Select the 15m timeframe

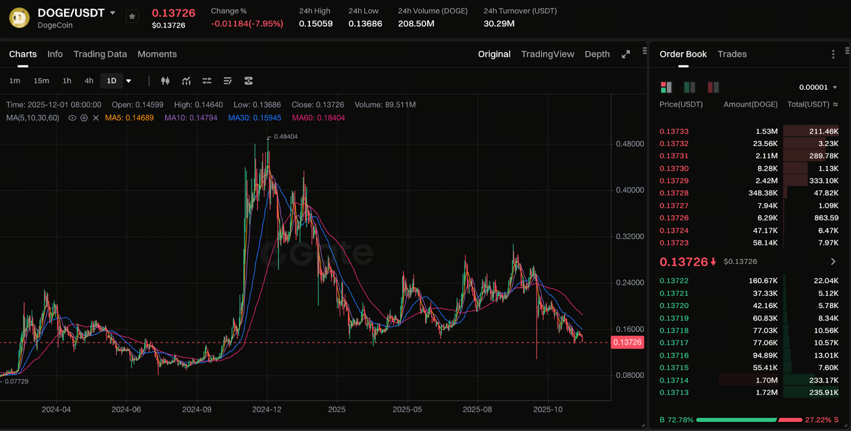pyautogui.click(x=41, y=81)
